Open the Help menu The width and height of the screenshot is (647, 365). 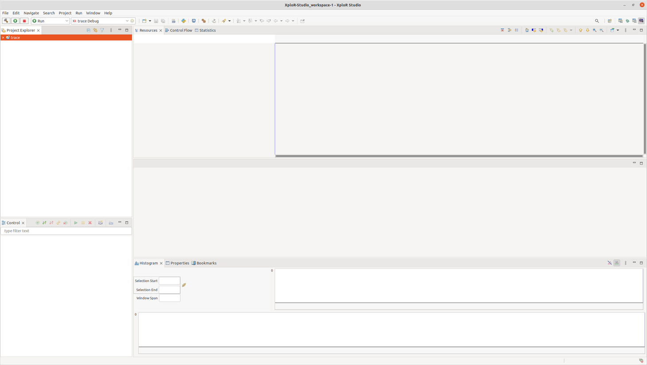point(108,13)
